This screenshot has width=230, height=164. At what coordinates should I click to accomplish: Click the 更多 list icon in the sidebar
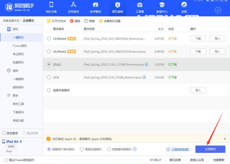[9, 95]
